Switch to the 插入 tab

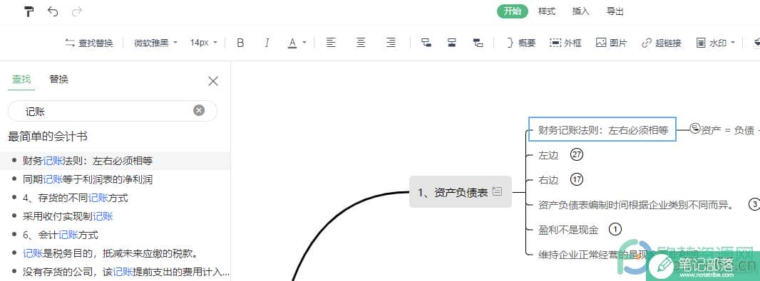[x=580, y=11]
